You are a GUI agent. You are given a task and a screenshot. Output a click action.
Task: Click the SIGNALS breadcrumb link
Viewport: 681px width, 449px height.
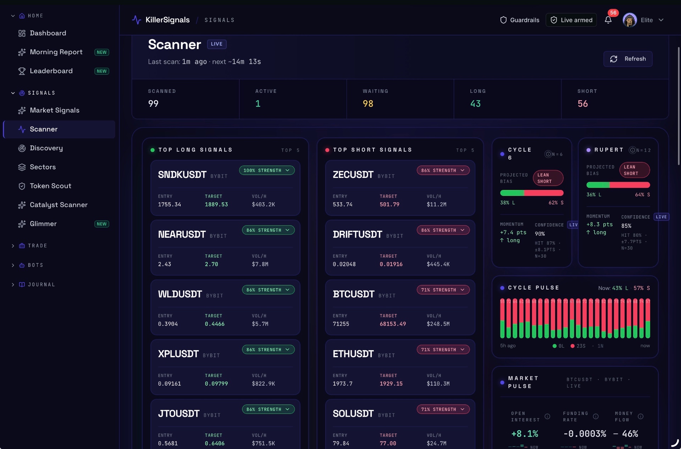(220, 20)
